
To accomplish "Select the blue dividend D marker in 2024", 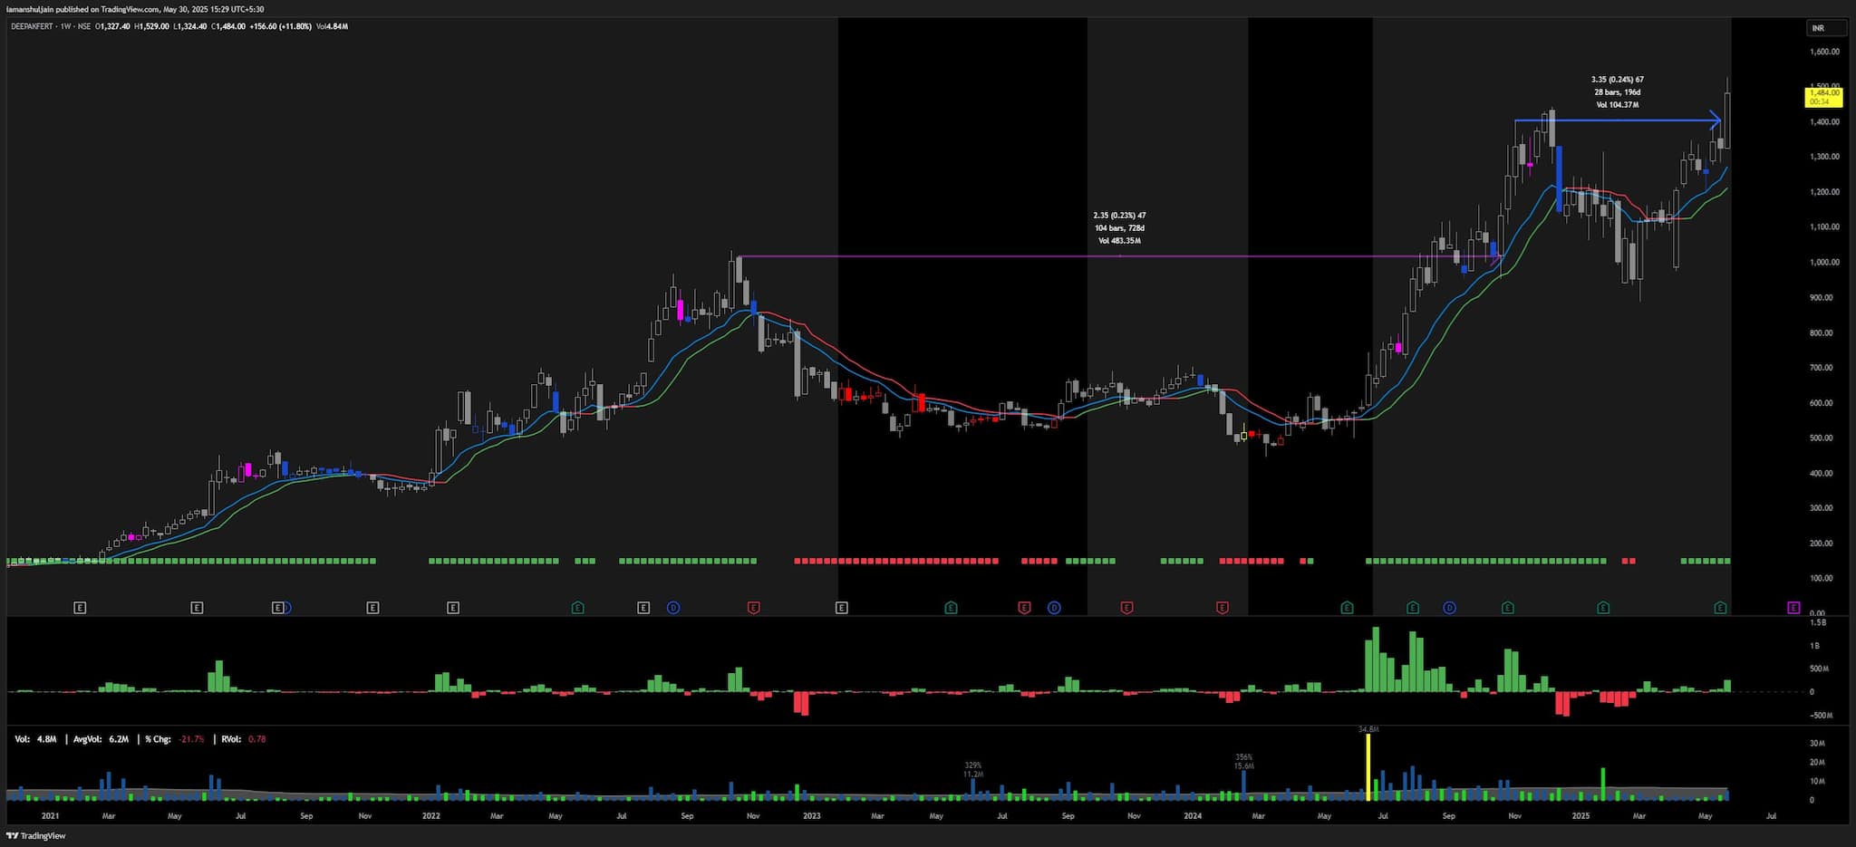I will tap(1449, 608).
